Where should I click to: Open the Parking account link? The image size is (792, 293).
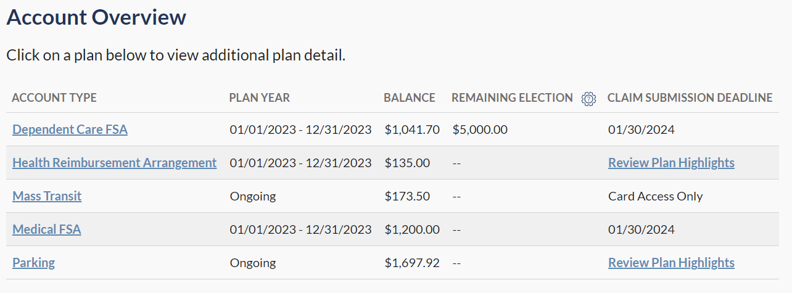33,263
